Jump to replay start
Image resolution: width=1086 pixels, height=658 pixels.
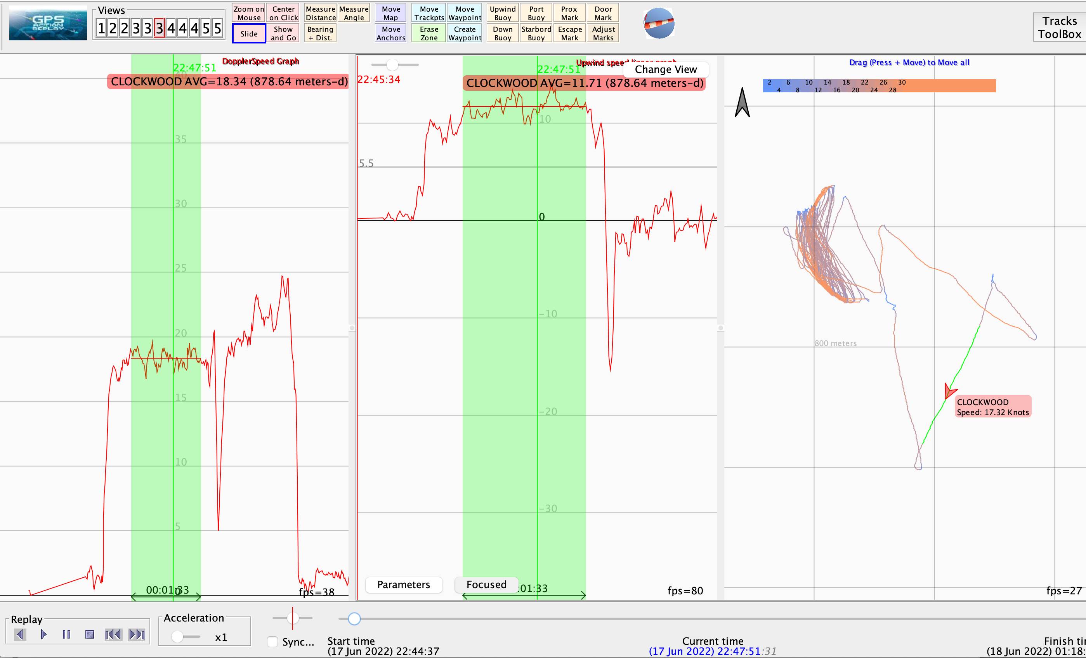click(x=113, y=634)
